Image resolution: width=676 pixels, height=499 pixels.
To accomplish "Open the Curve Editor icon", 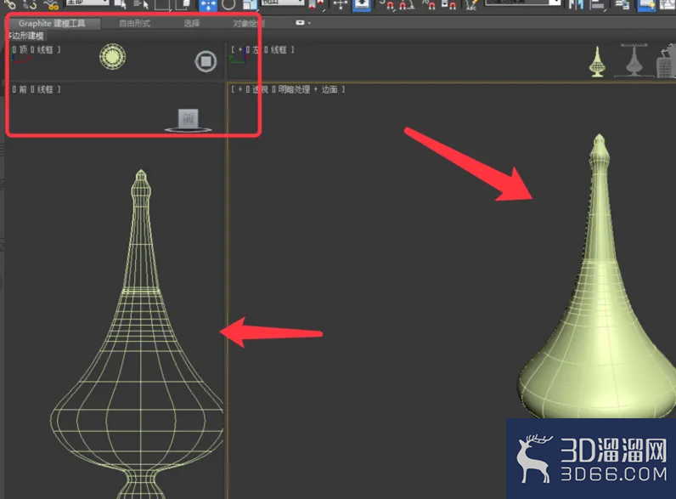I will tap(668, 5).
